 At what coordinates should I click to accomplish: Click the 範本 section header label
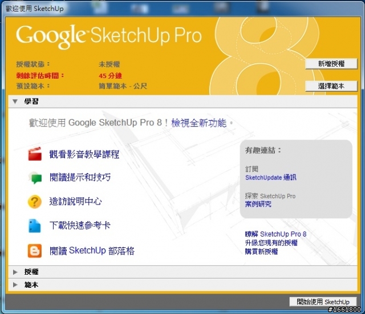point(31,285)
